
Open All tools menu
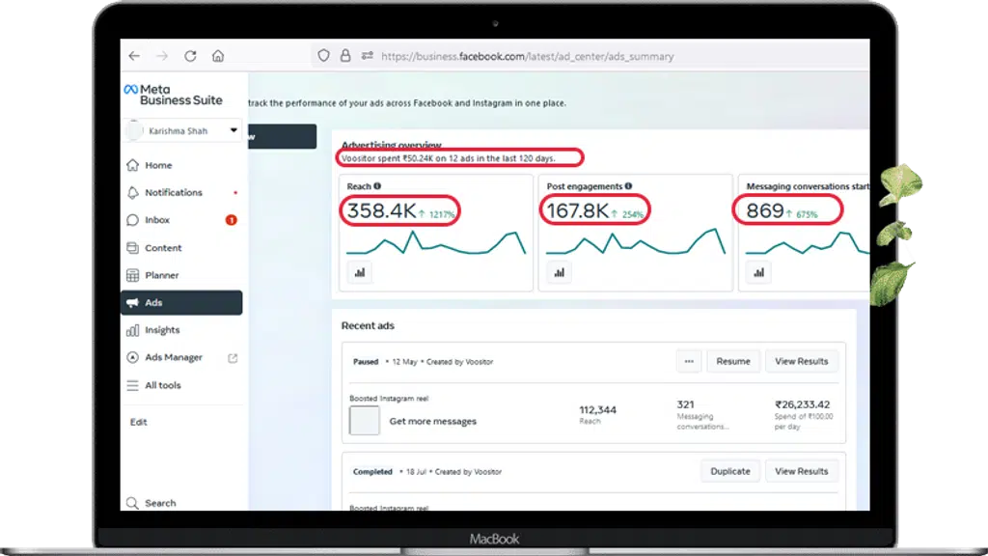coord(162,385)
